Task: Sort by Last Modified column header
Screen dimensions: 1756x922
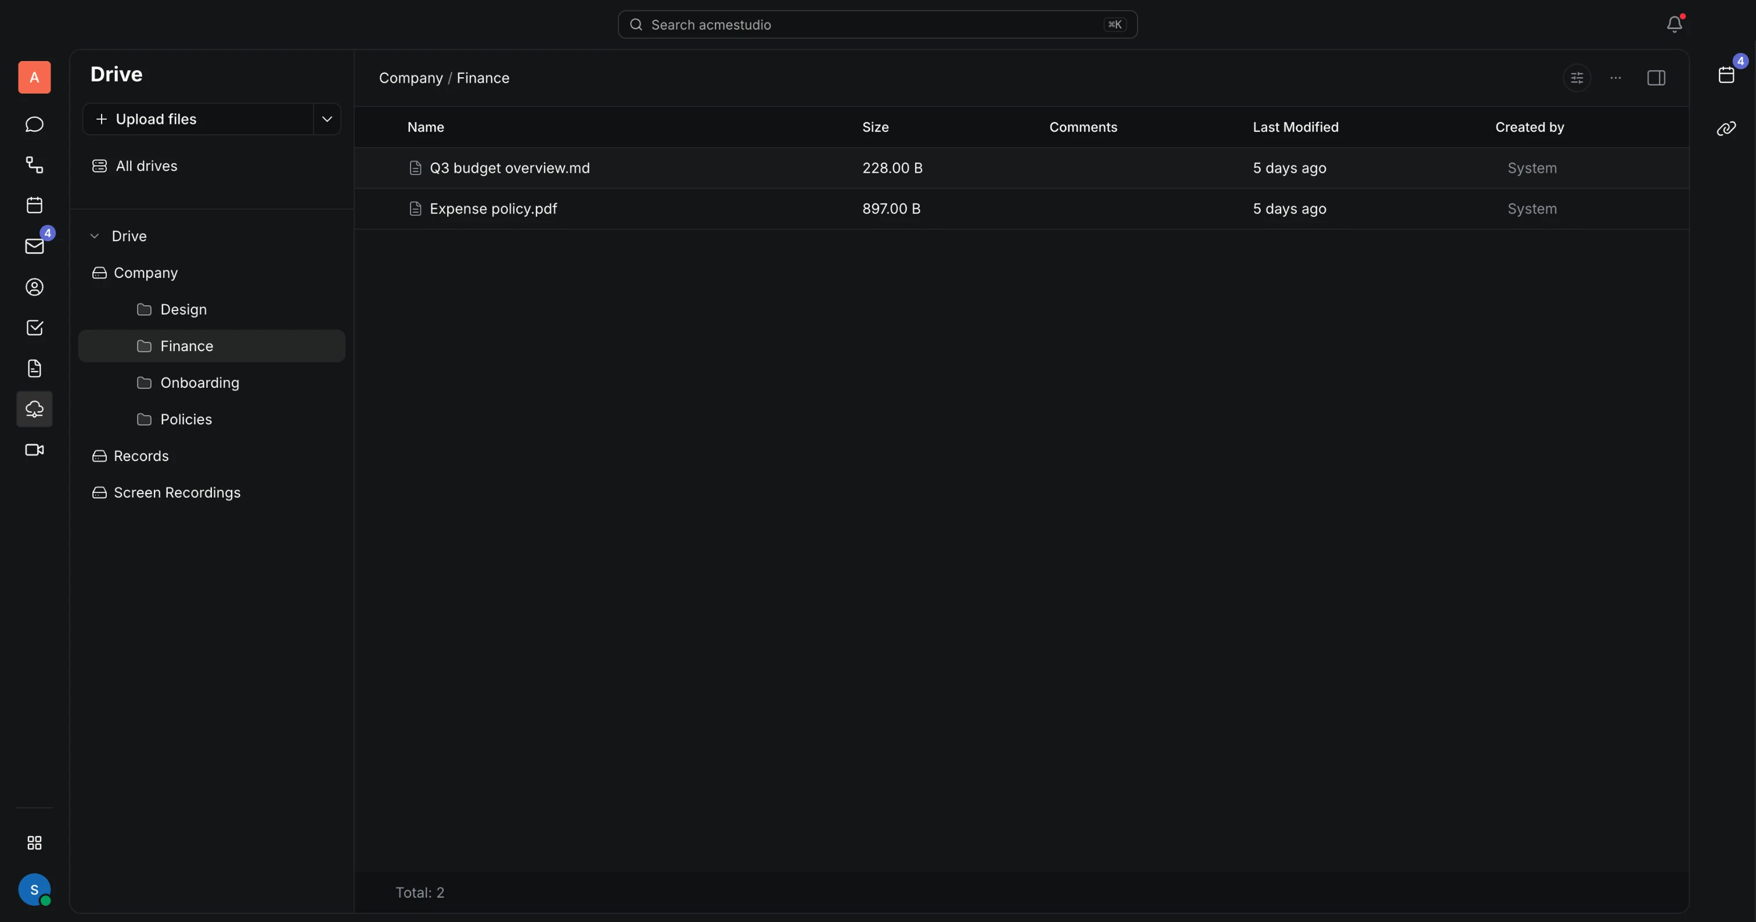Action: [1295, 127]
